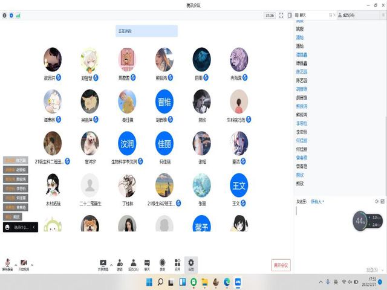Start recording with the Record icon
The height and width of the screenshot is (290, 387).
162,264
